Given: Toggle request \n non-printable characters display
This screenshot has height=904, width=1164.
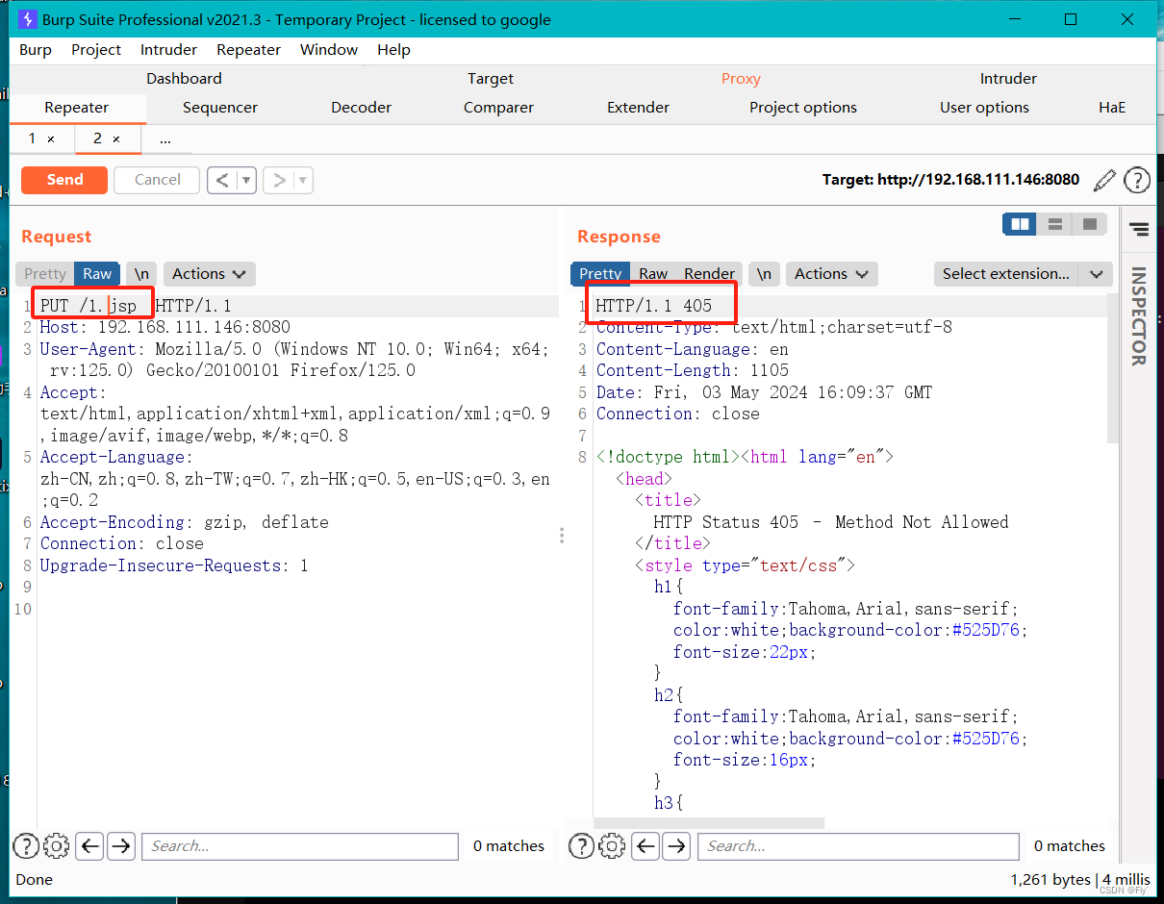Looking at the screenshot, I should pyautogui.click(x=141, y=274).
